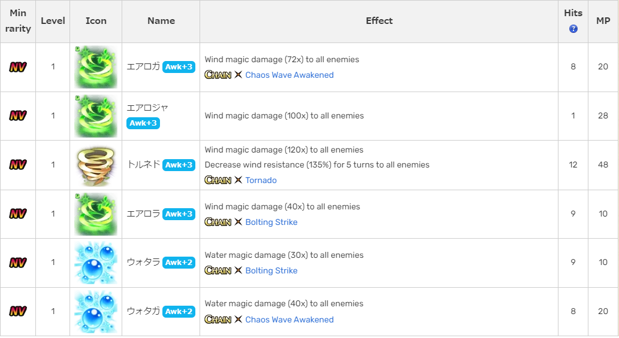Click the Min rarity column header
The height and width of the screenshot is (338, 619).
[18, 21]
